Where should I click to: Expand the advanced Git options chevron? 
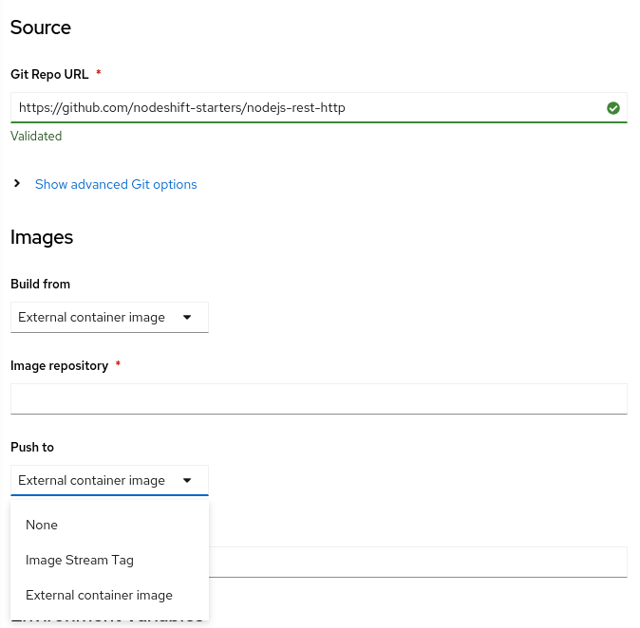(17, 183)
